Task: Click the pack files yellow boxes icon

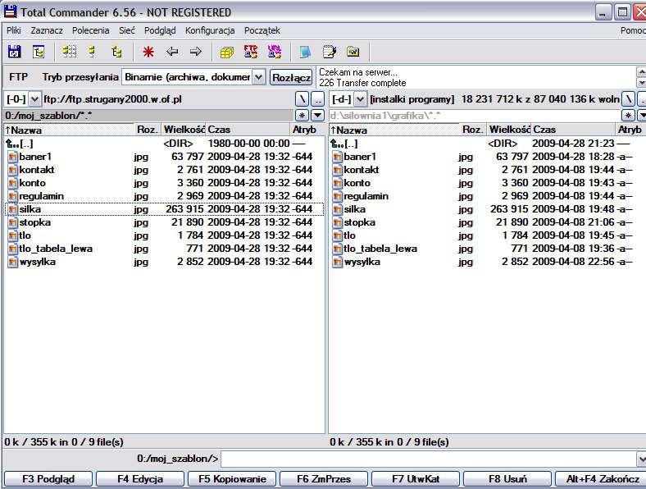Action: [226, 52]
